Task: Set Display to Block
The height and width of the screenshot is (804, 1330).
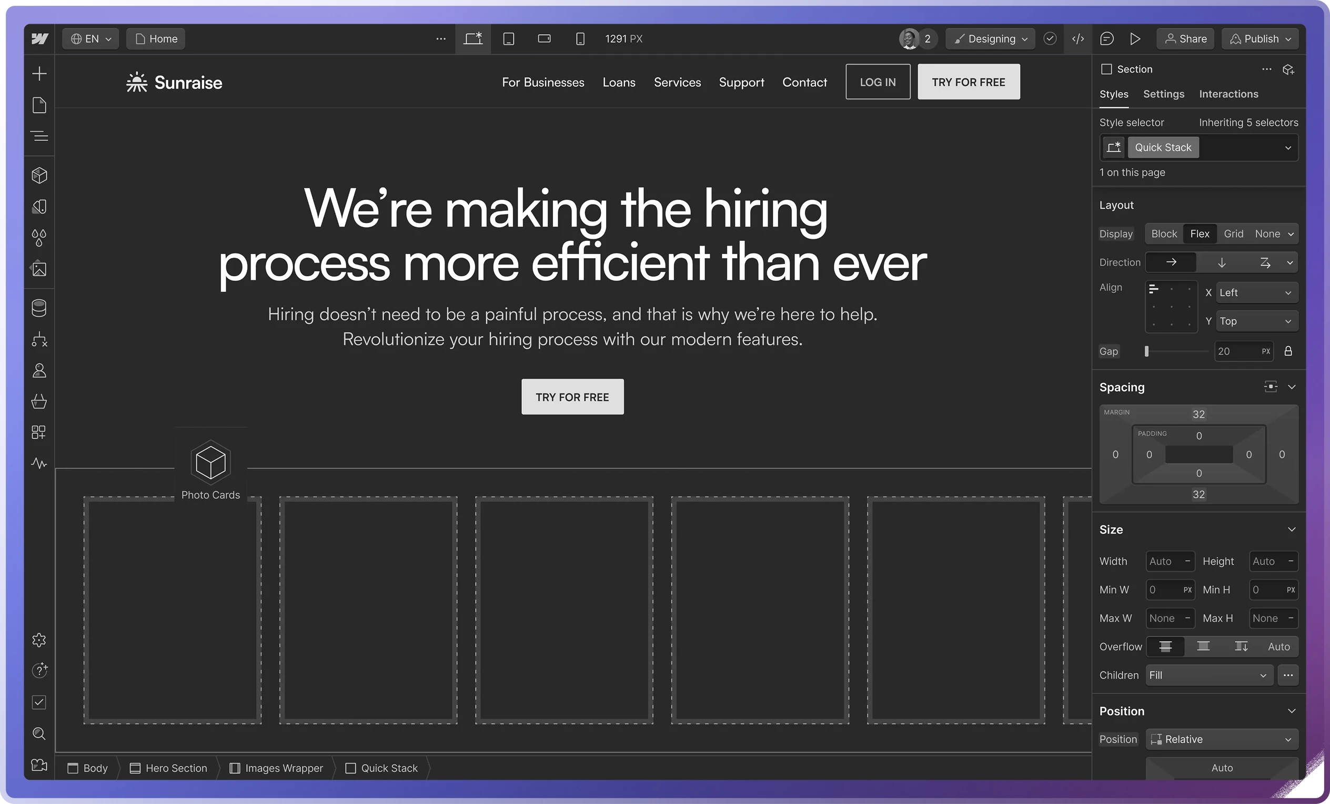Action: pos(1164,233)
